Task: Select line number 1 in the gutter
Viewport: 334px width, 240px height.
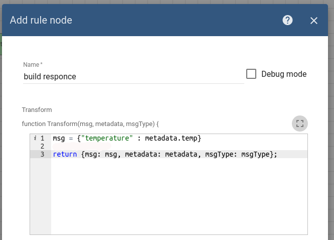Action: coord(42,138)
